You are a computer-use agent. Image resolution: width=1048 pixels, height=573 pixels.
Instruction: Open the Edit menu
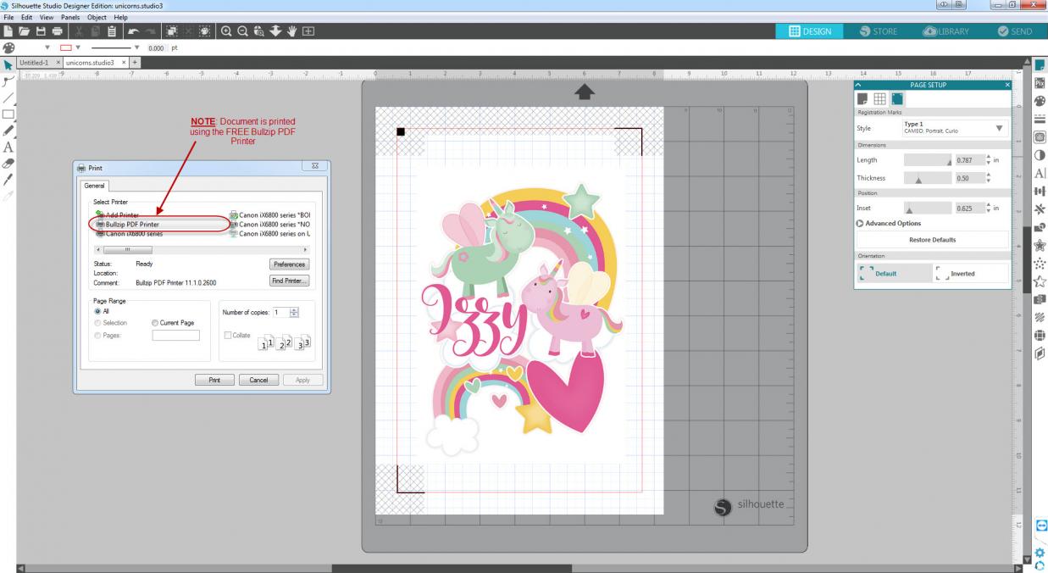point(27,17)
